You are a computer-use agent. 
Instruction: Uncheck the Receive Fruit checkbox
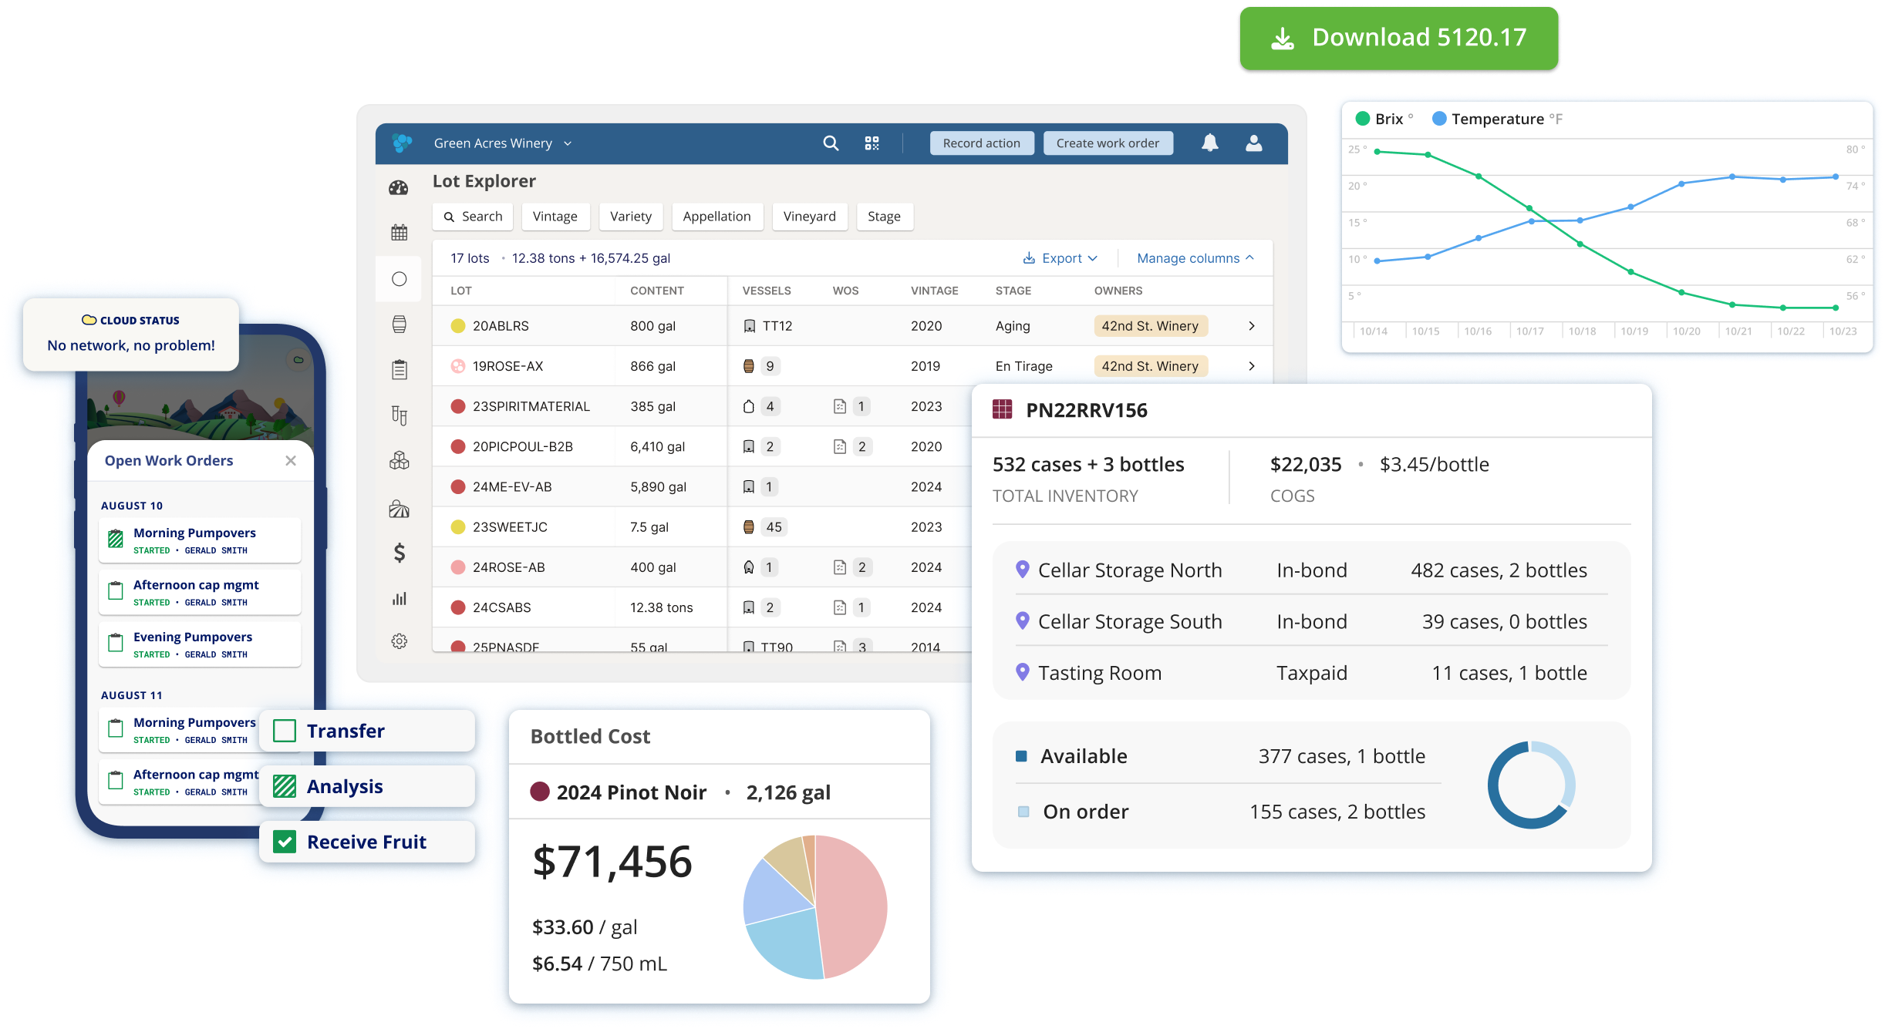click(285, 842)
